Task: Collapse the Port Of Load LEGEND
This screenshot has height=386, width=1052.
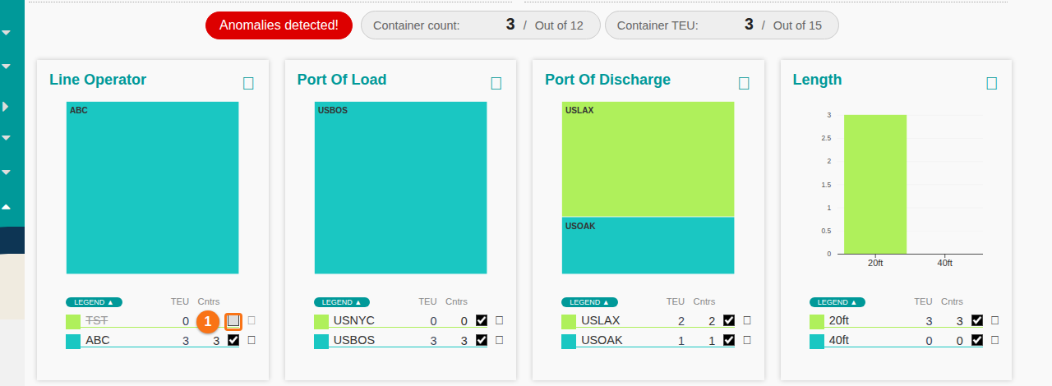Action: [342, 302]
